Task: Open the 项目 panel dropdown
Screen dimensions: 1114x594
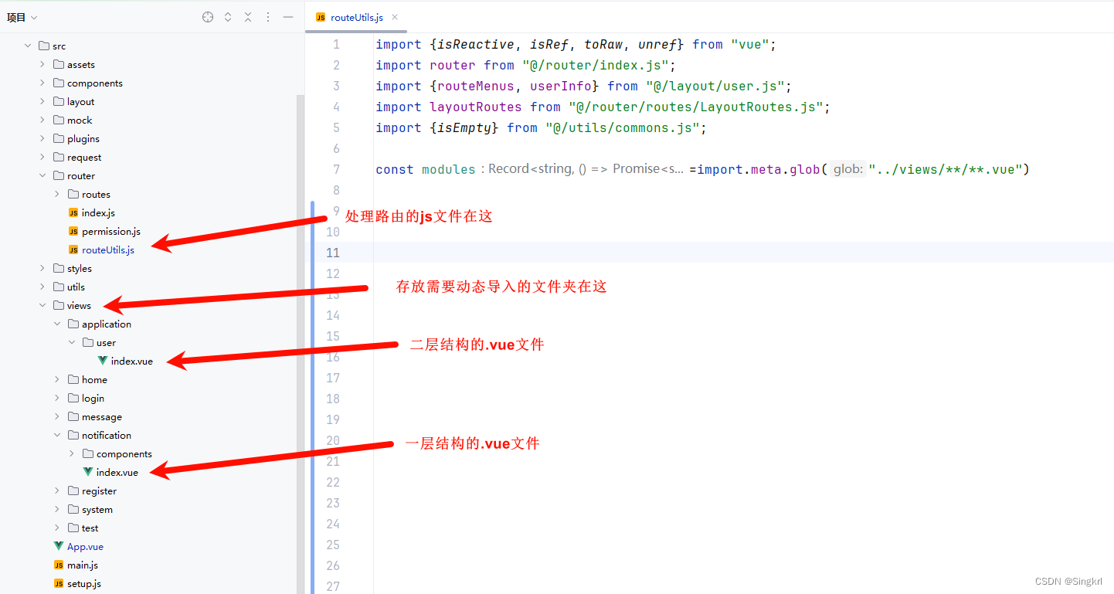Action: tap(23, 16)
